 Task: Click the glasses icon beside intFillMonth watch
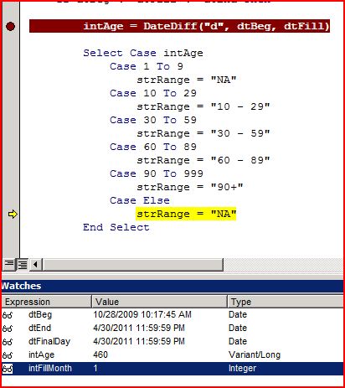click(8, 369)
